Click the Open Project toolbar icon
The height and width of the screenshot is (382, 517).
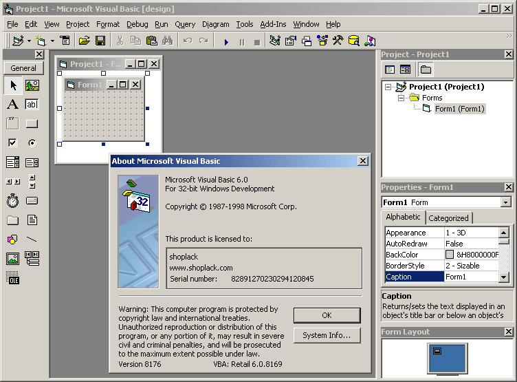[x=85, y=41]
